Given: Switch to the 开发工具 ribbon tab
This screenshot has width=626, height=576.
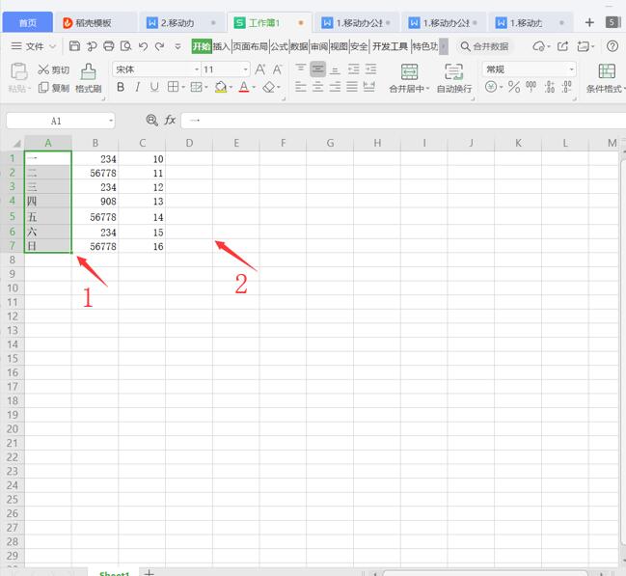Looking at the screenshot, I should [390, 46].
